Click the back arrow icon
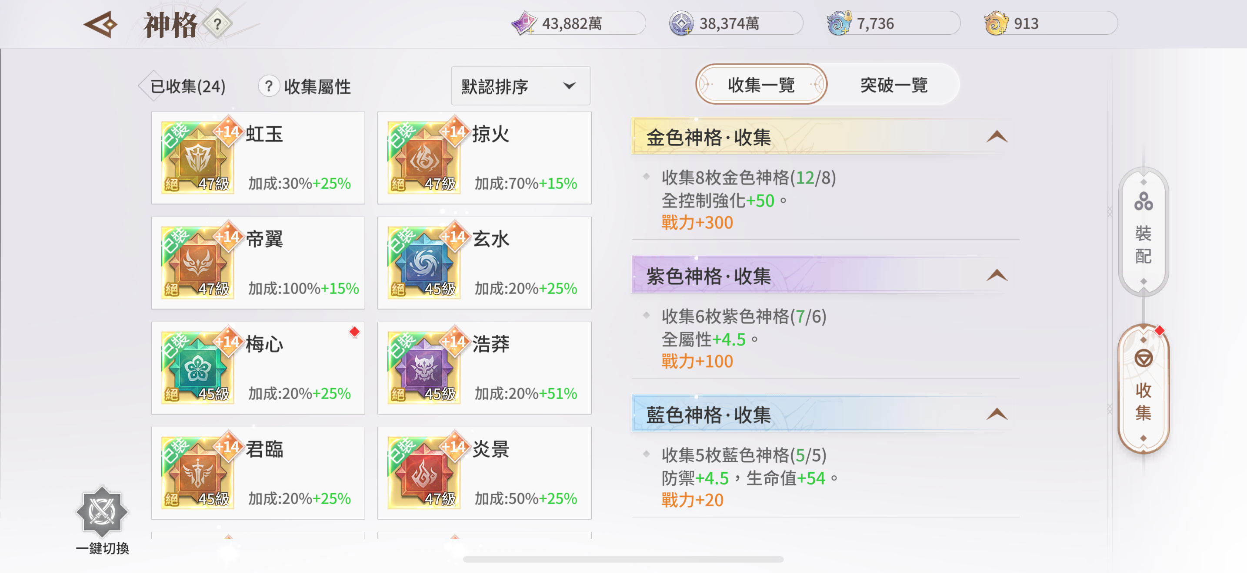Screen dimensions: 1247x573 coord(101,24)
